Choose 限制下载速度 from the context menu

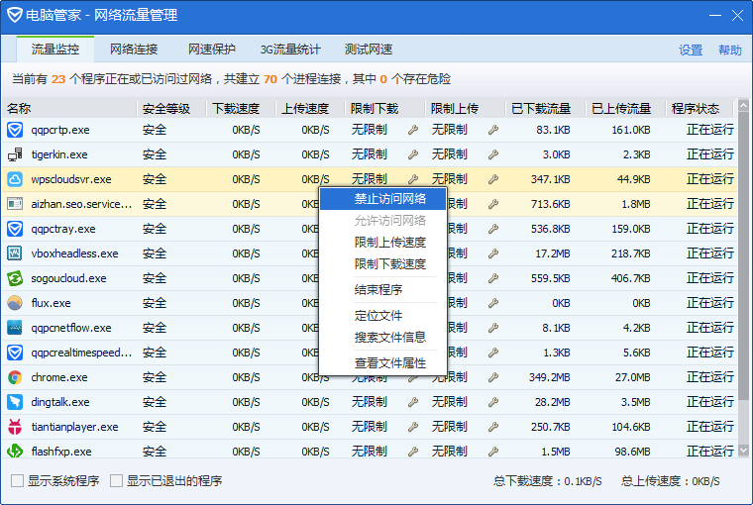click(390, 264)
